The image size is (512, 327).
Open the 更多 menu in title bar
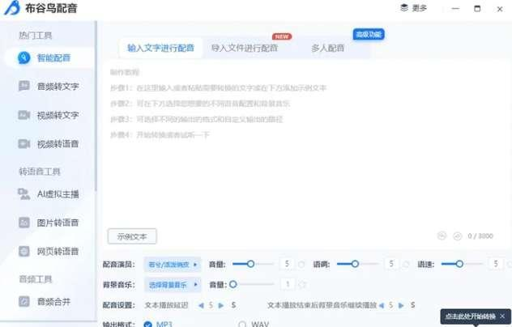(x=414, y=8)
